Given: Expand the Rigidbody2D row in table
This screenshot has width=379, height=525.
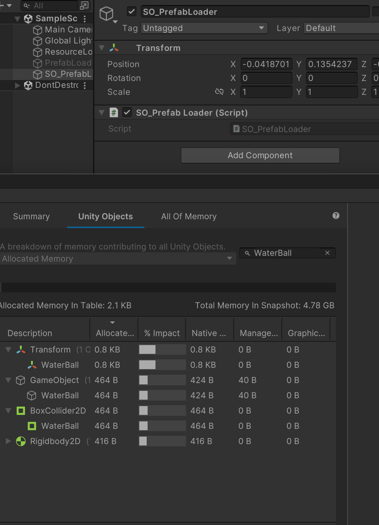Looking at the screenshot, I should [x=8, y=441].
